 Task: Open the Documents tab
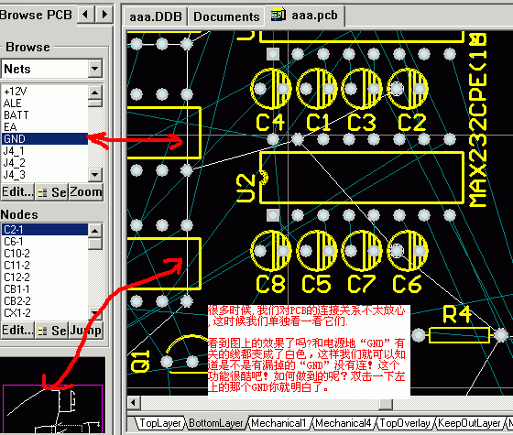point(226,16)
